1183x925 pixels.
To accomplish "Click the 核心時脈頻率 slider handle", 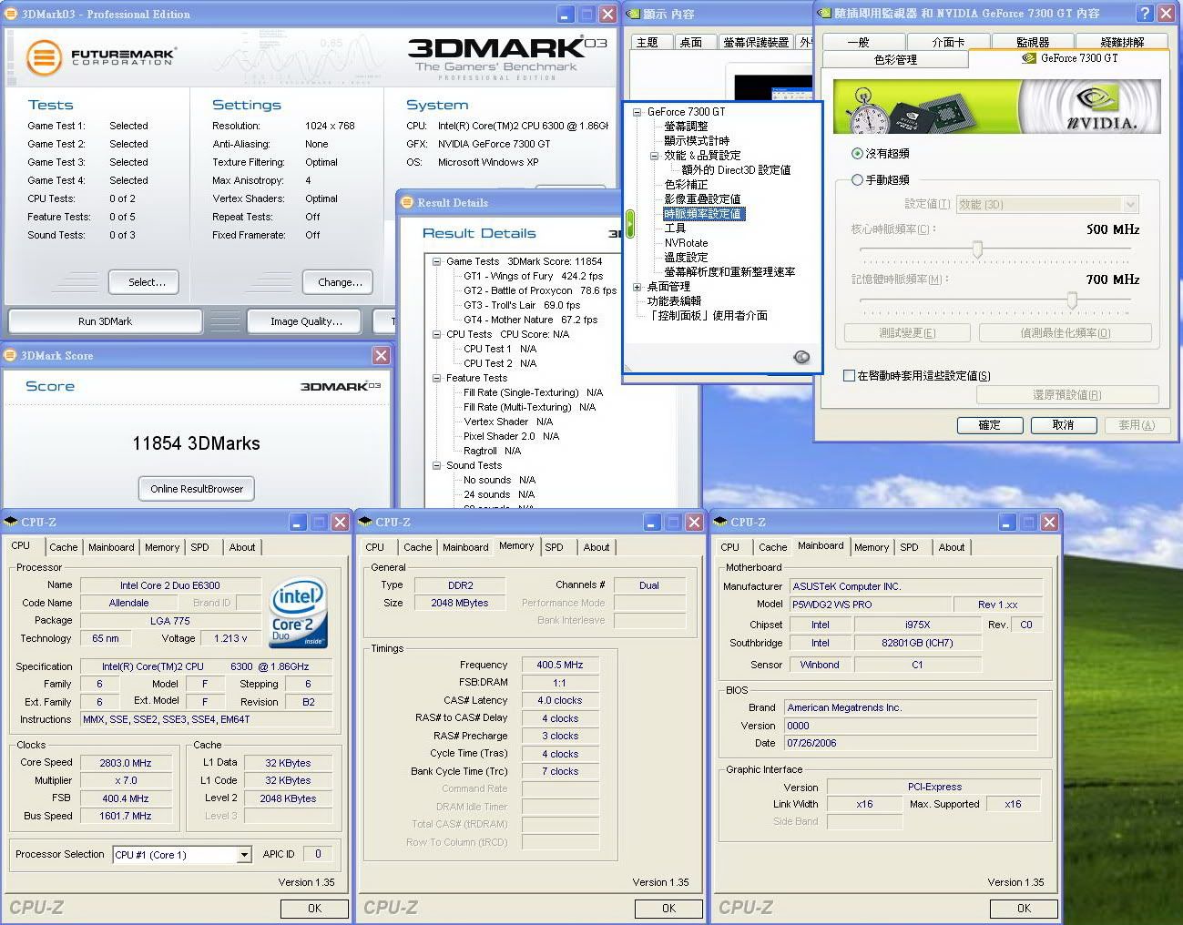I will click(977, 249).
